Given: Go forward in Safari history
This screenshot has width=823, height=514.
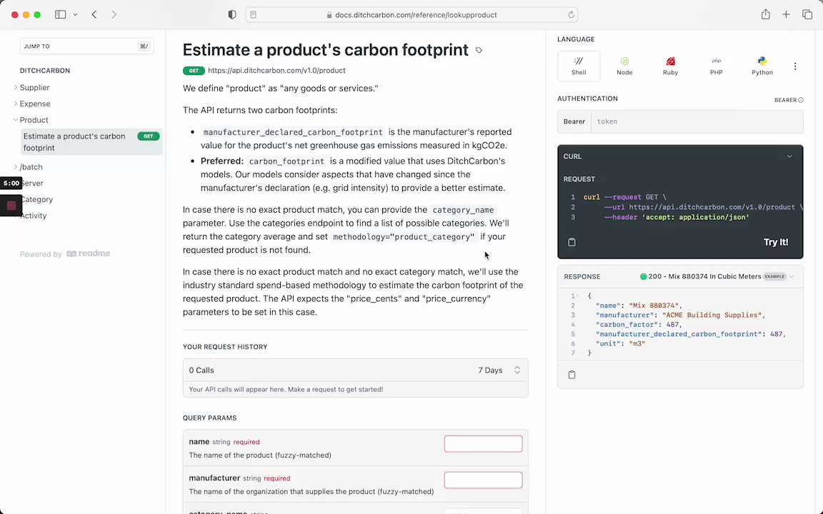Looking at the screenshot, I should (114, 15).
